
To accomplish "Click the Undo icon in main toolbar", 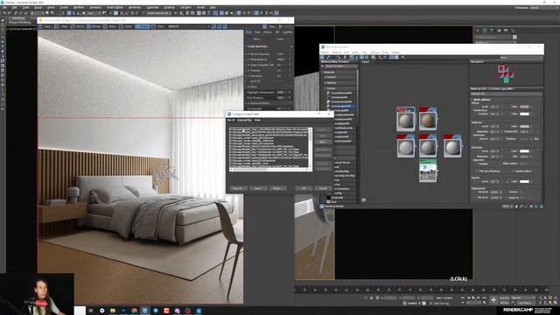I will pyautogui.click(x=4, y=13).
